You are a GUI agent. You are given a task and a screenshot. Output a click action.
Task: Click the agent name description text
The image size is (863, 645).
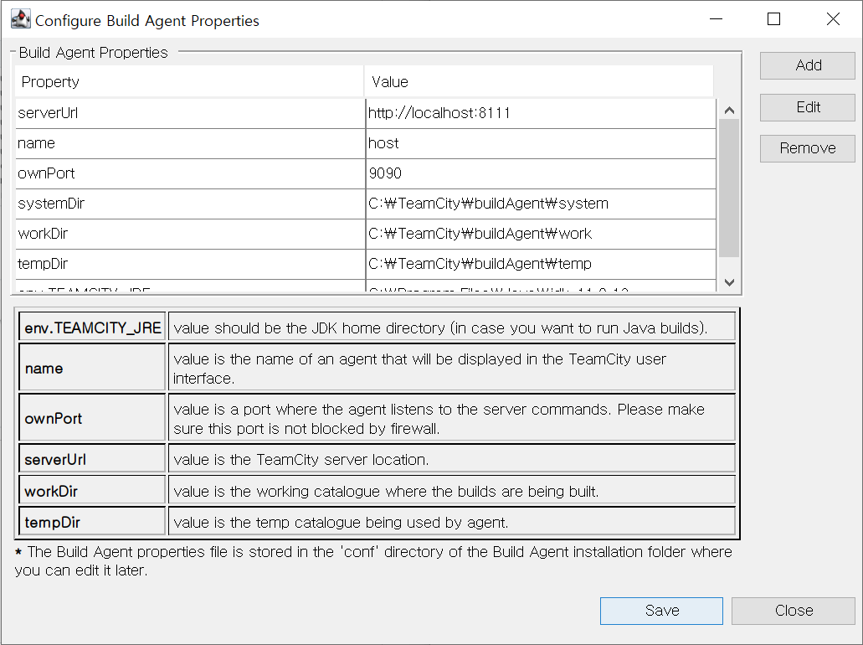[451, 368]
